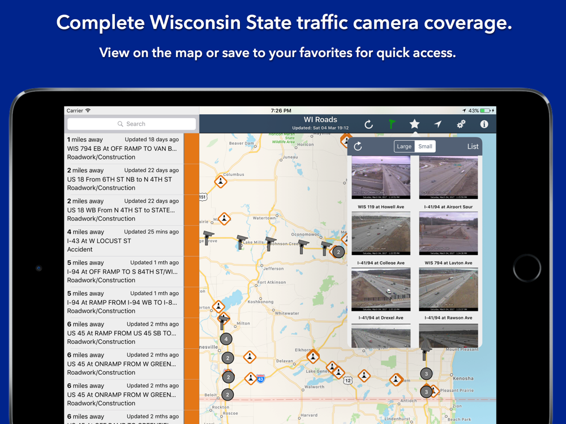
Task: Switch favorites to List view
Action: (473, 146)
